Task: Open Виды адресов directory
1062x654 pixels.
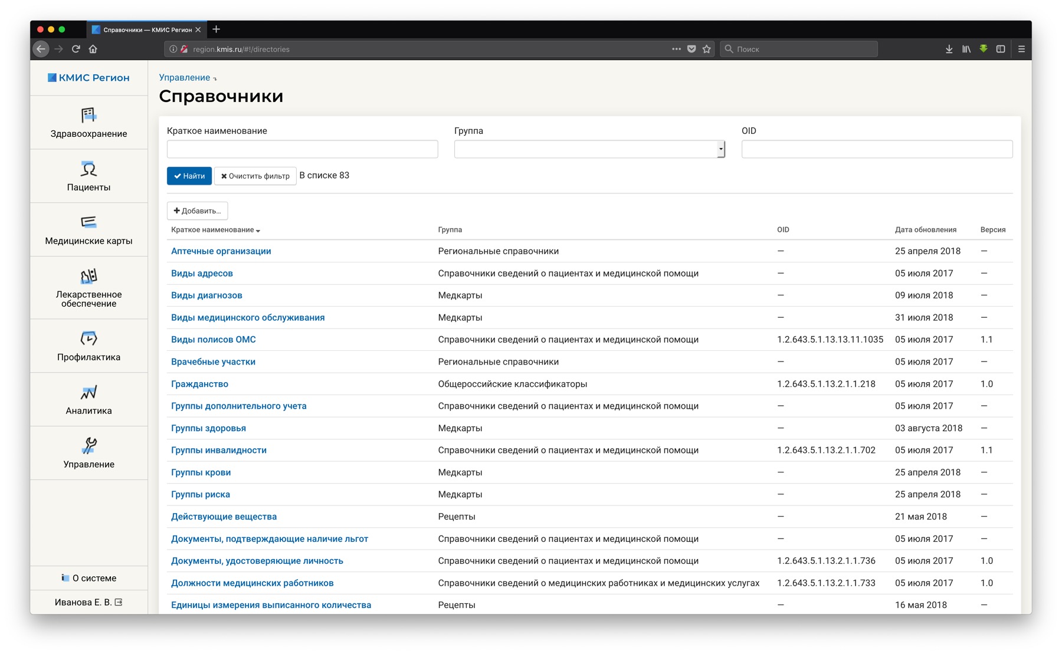Action: (202, 273)
